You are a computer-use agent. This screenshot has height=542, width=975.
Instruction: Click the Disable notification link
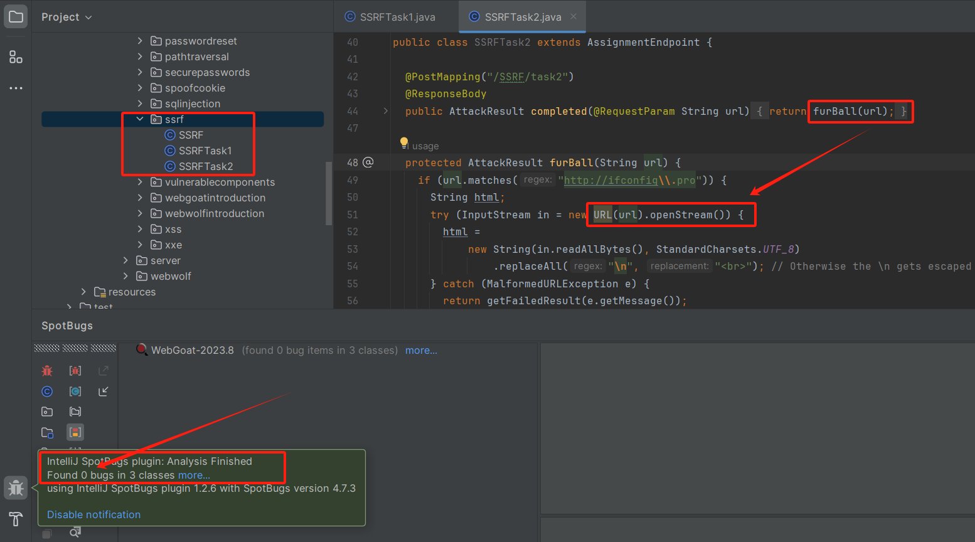point(93,514)
